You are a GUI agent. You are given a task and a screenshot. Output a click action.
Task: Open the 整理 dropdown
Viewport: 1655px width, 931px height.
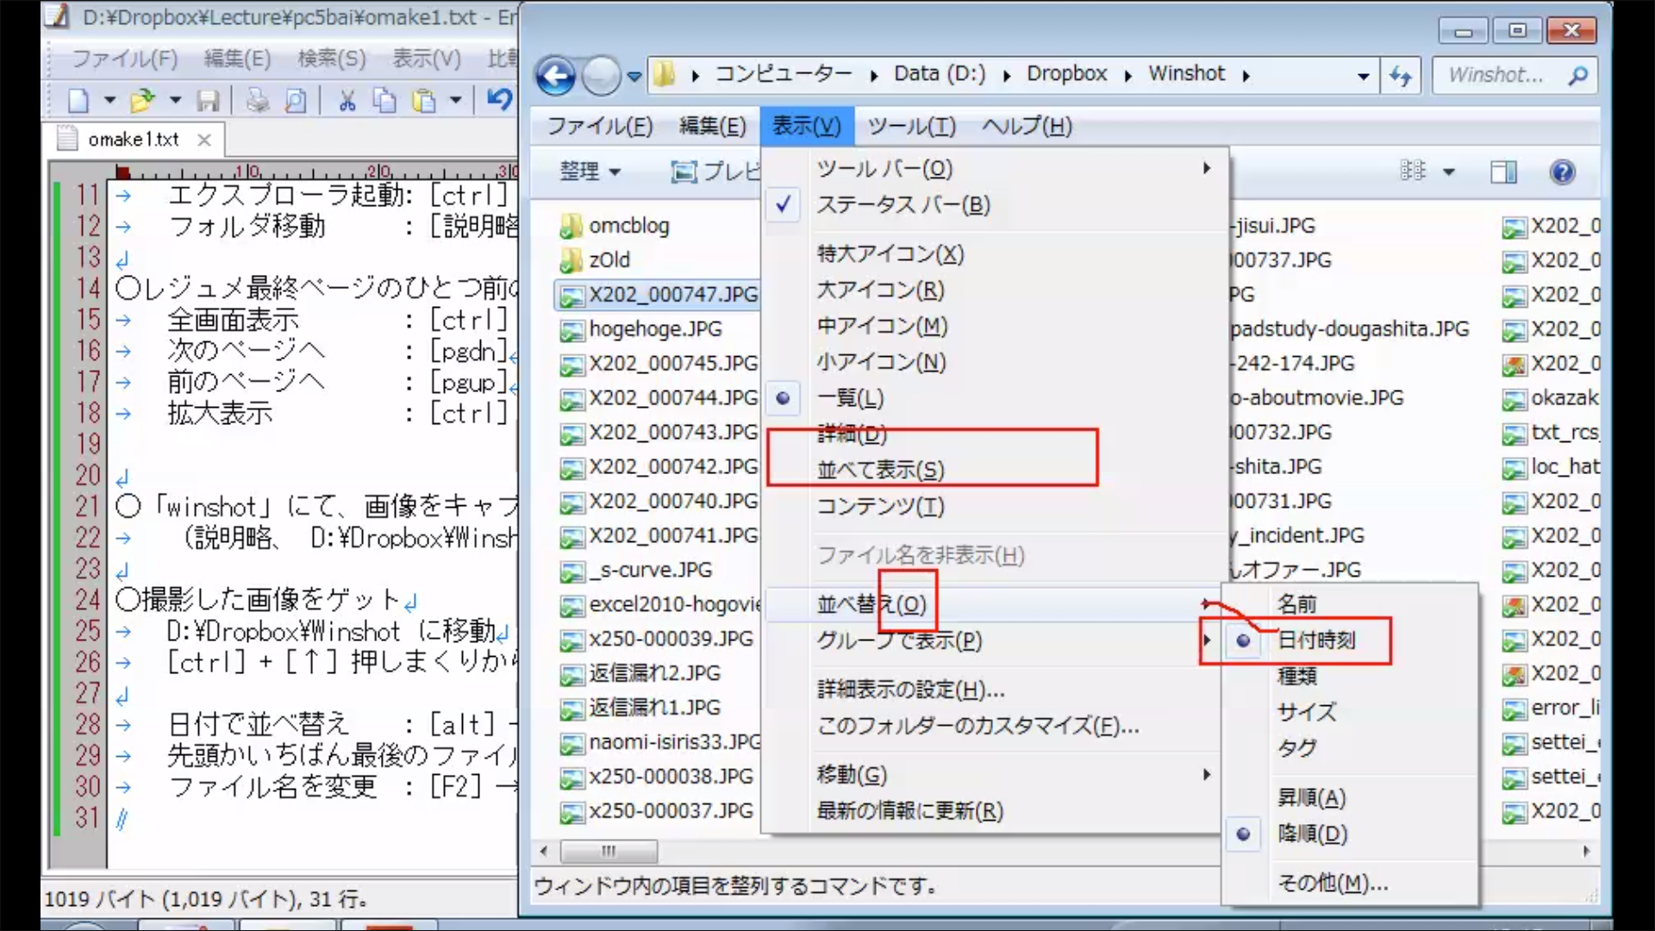coord(590,172)
